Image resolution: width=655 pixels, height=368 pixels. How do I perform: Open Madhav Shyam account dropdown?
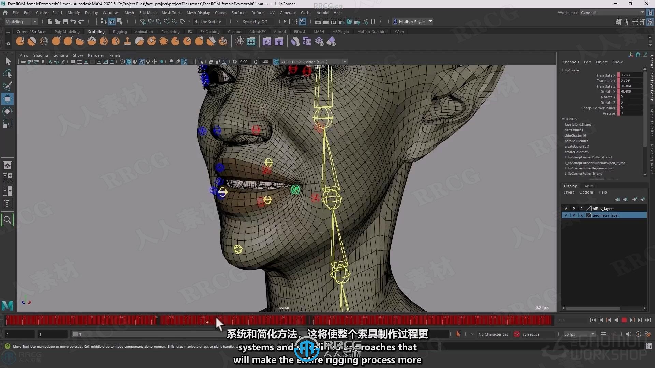click(412, 22)
